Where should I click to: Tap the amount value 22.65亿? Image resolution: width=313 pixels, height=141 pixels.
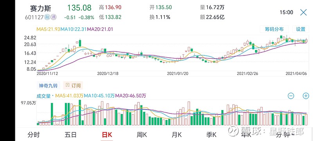click(x=215, y=17)
